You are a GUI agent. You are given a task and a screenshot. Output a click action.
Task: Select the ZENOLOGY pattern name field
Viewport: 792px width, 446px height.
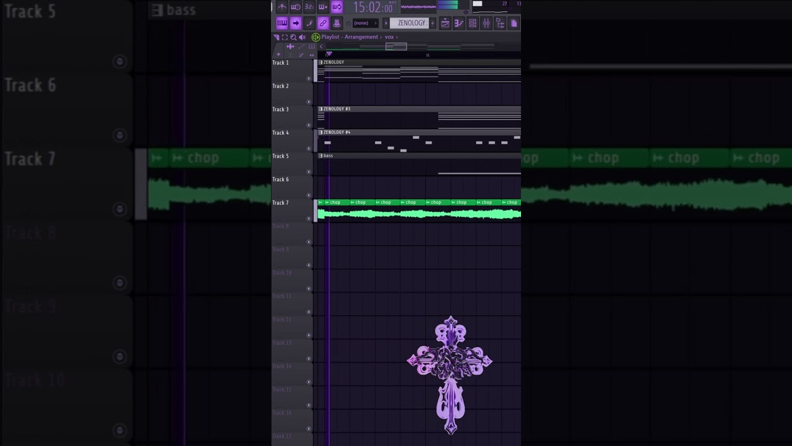click(x=409, y=23)
